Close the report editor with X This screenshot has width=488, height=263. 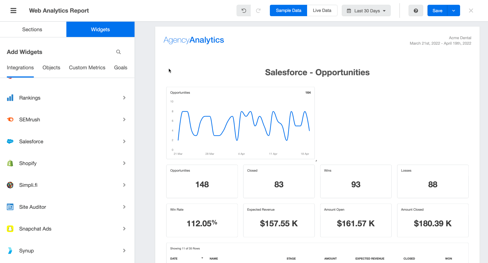pyautogui.click(x=471, y=11)
